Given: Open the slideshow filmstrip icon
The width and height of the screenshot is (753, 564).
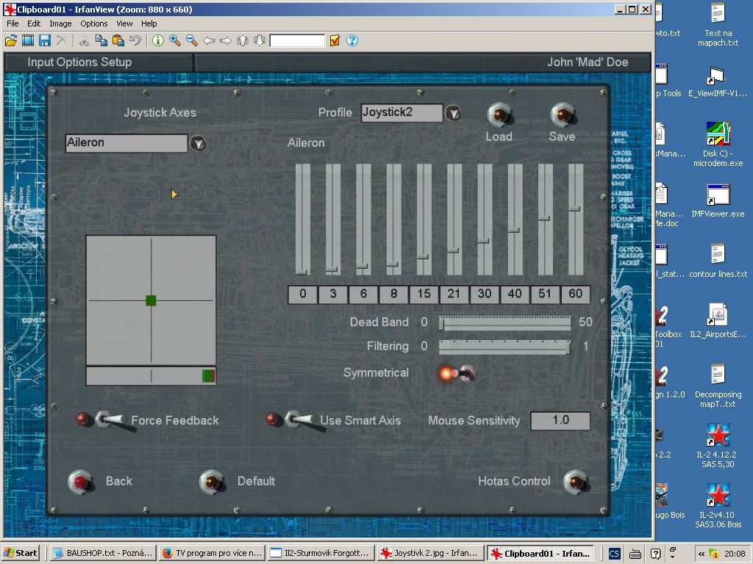Looking at the screenshot, I should (28, 40).
